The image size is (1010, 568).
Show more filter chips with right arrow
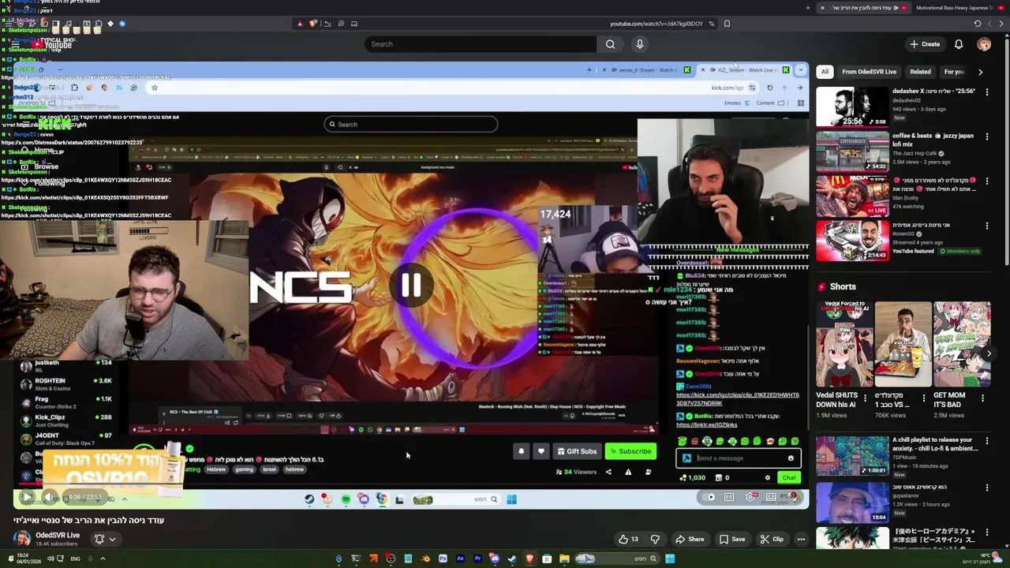pos(980,72)
